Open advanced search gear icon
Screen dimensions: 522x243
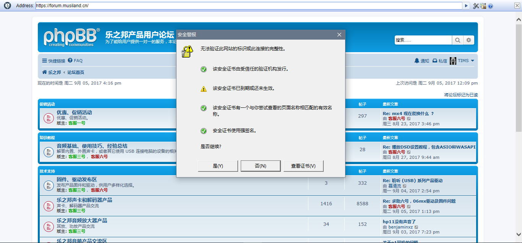click(469, 40)
